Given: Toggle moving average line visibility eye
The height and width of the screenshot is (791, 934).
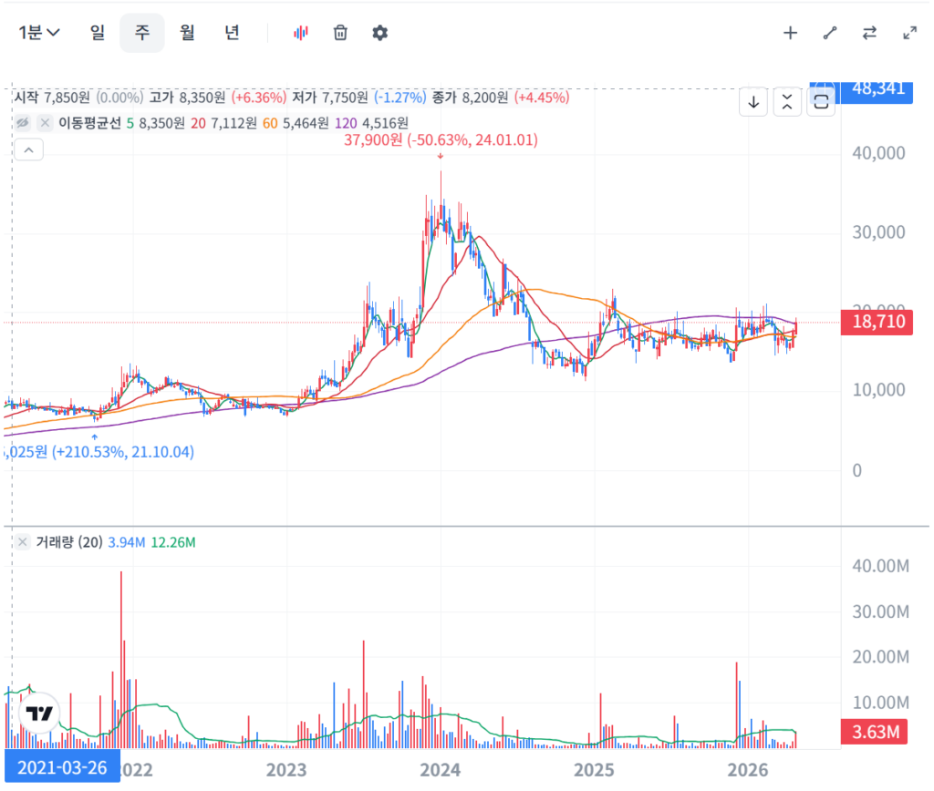Looking at the screenshot, I should click(x=23, y=123).
